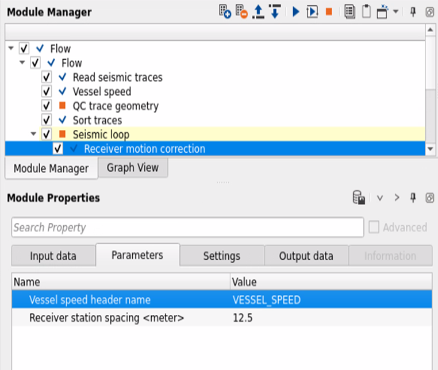
Task: Click the database save icon in Module Properties
Action: click(359, 198)
